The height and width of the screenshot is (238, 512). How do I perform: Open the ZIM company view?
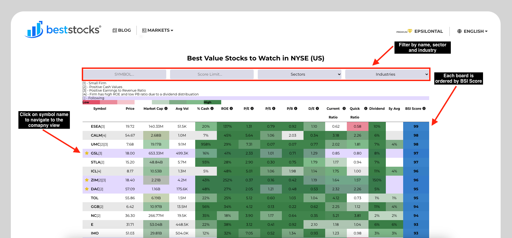[94, 180]
